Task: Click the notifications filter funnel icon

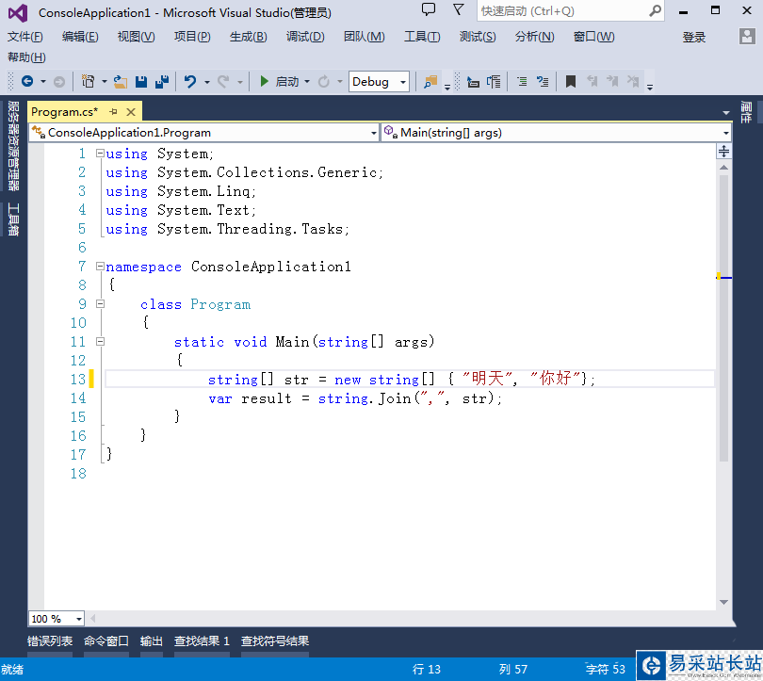Action: coord(458,9)
